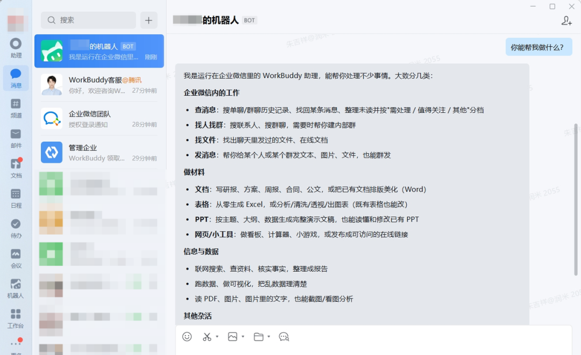Click the 28分钟前 timestamp
Viewport: 581px width, 355px height.
click(x=145, y=125)
